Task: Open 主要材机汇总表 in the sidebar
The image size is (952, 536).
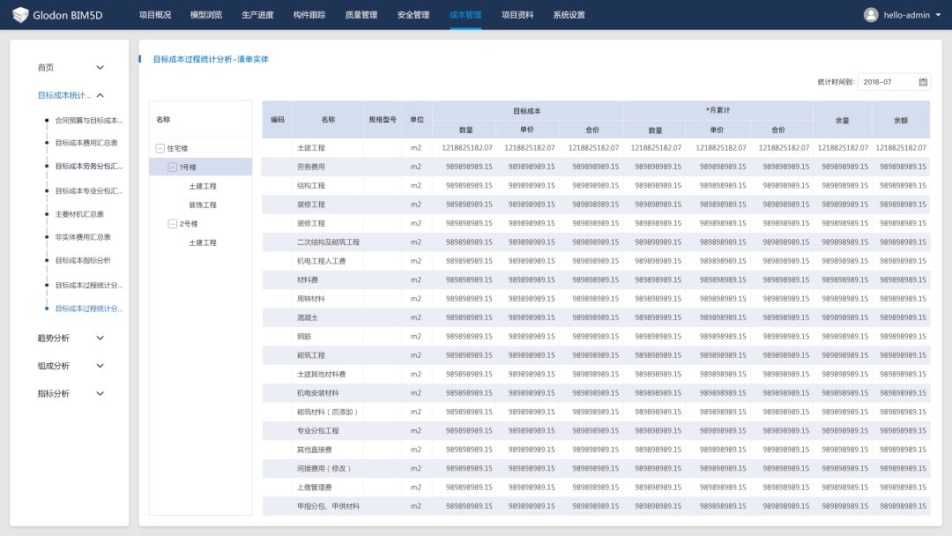Action: pos(79,214)
